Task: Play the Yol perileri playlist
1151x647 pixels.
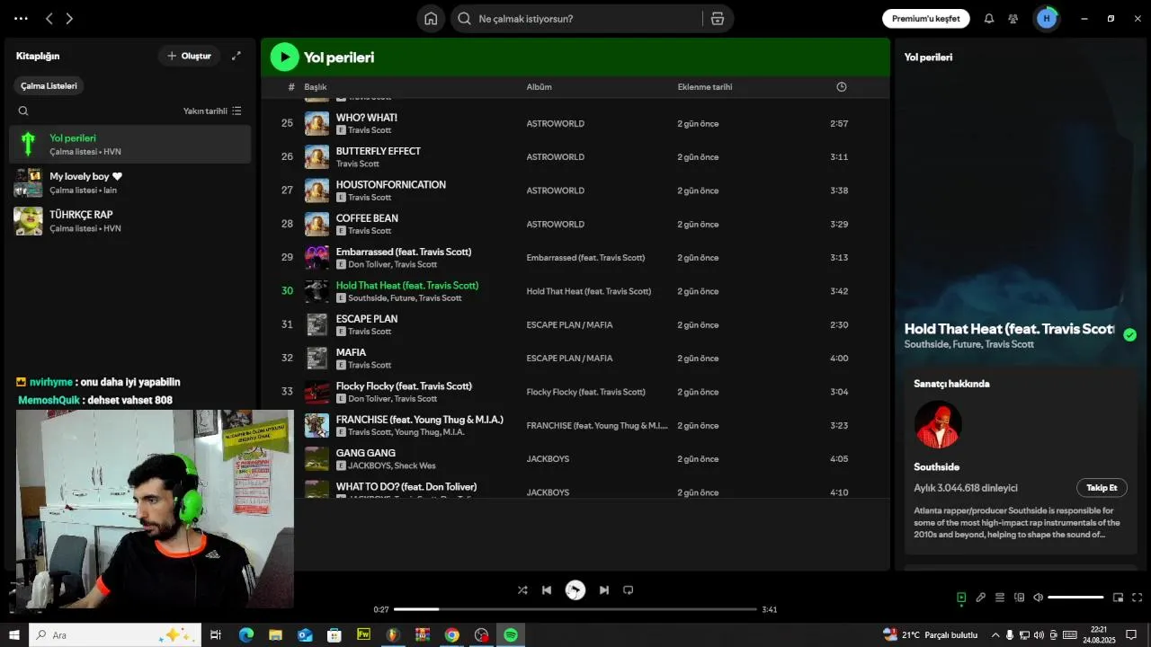Action: pos(285,58)
